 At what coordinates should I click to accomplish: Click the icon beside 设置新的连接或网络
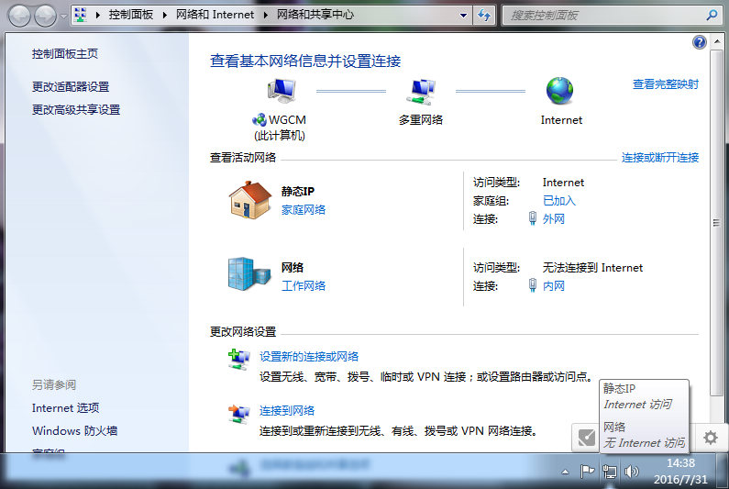(x=239, y=360)
